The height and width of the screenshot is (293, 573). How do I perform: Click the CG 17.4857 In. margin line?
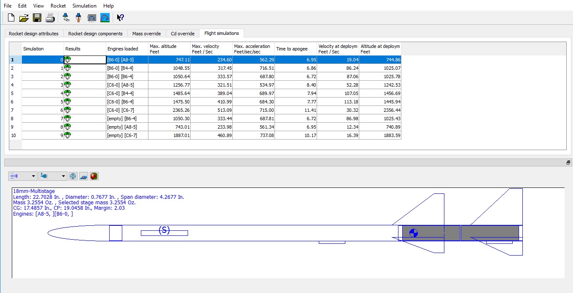[x=69, y=208]
